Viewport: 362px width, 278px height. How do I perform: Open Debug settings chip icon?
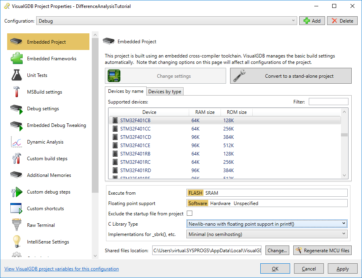[16, 109]
